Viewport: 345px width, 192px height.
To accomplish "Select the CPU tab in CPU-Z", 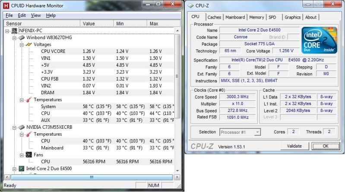I will pos(197,17).
